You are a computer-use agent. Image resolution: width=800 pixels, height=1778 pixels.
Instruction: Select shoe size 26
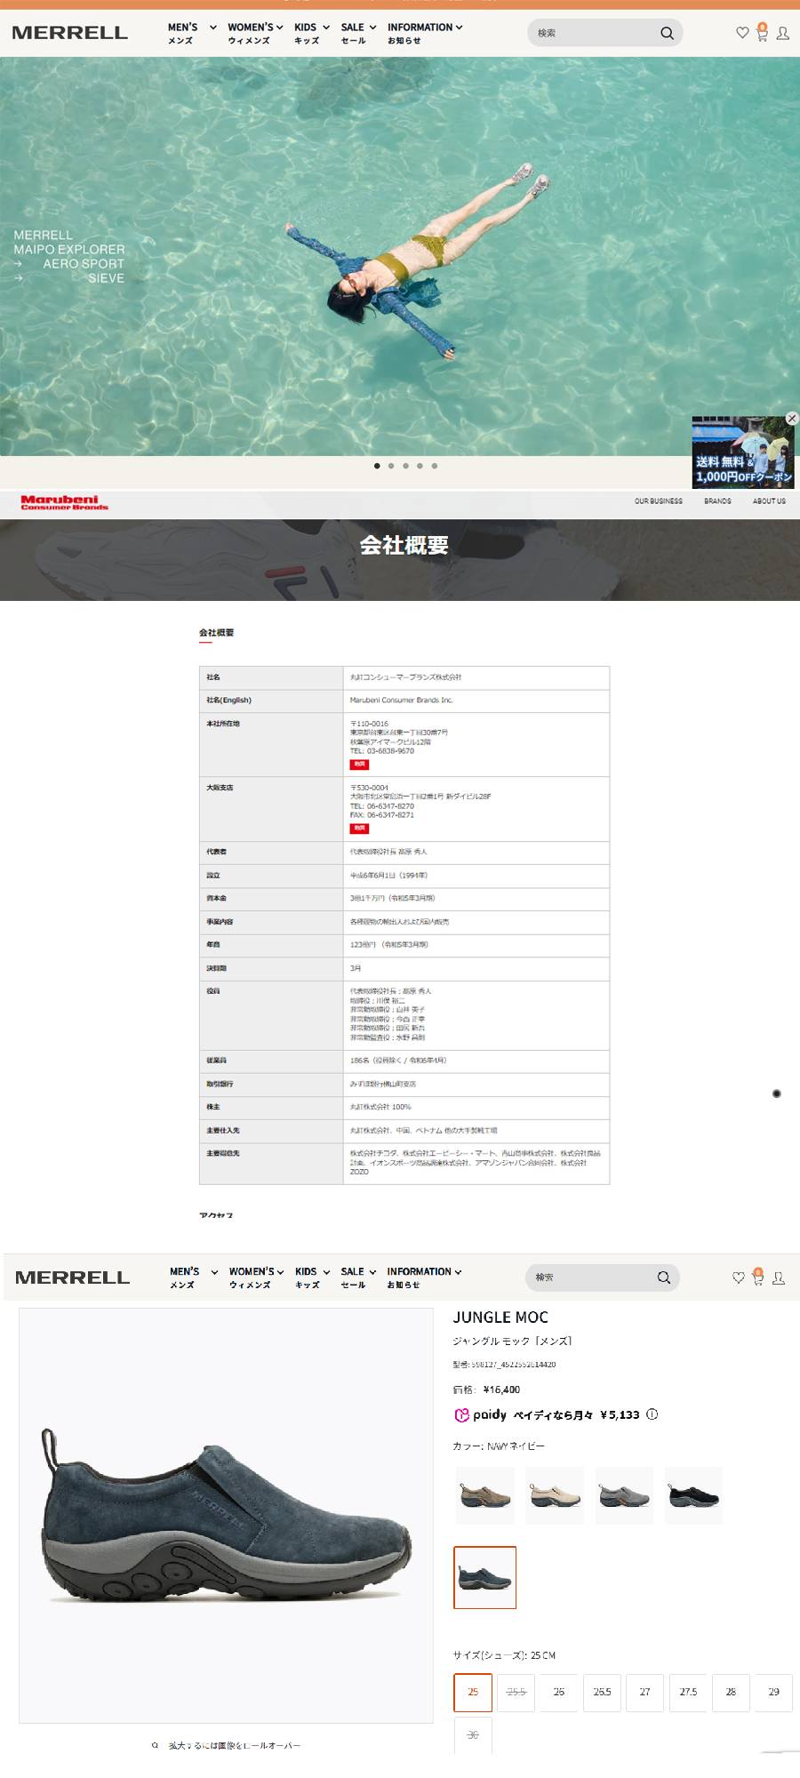coord(558,1692)
